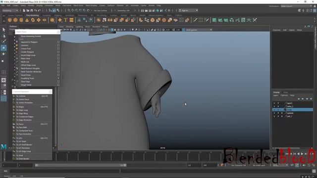Click the Open Scene folder icon
This screenshot has width=317, height=178.
28,10
